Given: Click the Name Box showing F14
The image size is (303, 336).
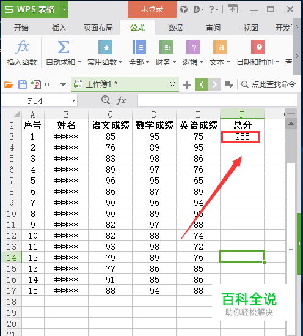Looking at the screenshot, I should [35, 101].
